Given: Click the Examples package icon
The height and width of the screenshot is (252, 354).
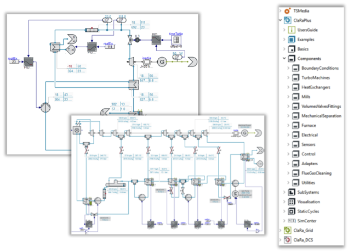Looking at the screenshot, I should coord(292,40).
